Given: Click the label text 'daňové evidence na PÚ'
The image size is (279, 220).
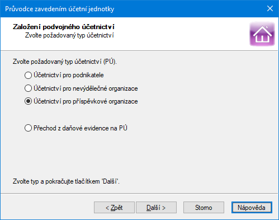Looking at the screenshot, I should click(x=94, y=128).
